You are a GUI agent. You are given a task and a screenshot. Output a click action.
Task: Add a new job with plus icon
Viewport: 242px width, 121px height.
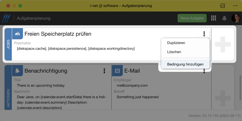point(222,44)
